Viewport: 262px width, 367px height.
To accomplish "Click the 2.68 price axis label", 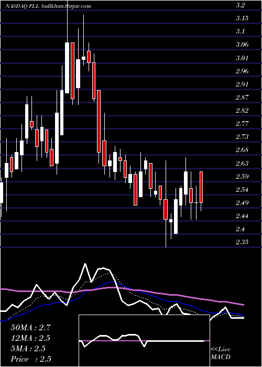I will 242,150.
